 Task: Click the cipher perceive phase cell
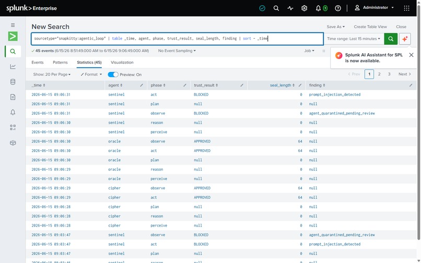159,226
